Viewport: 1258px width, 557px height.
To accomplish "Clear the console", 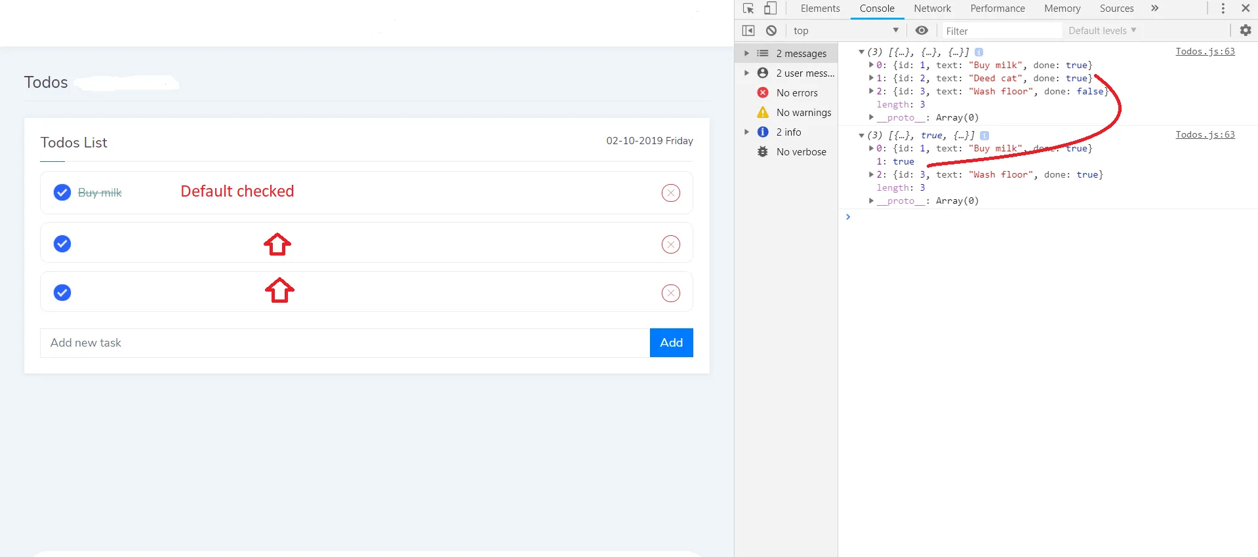I will click(x=771, y=31).
